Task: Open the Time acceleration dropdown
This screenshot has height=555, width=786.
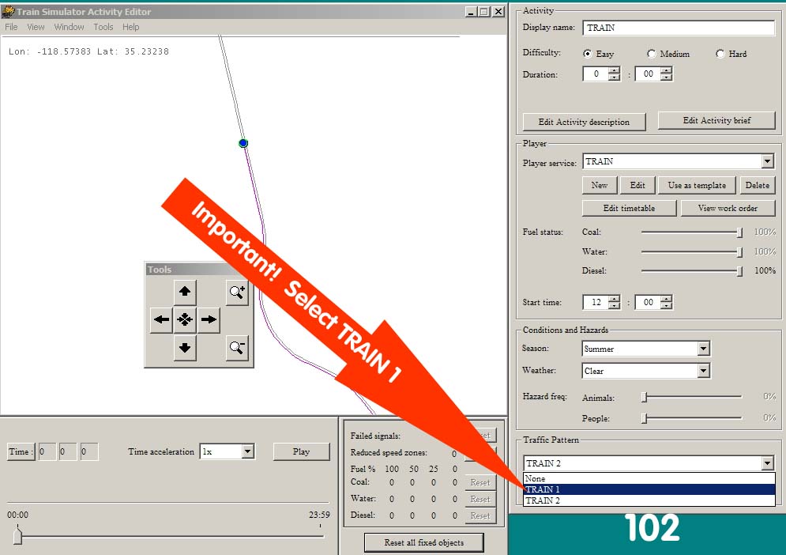Action: coord(247,451)
